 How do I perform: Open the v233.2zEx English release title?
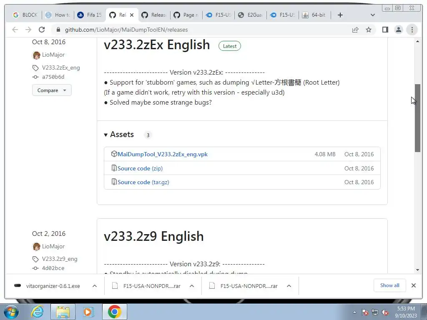[157, 45]
